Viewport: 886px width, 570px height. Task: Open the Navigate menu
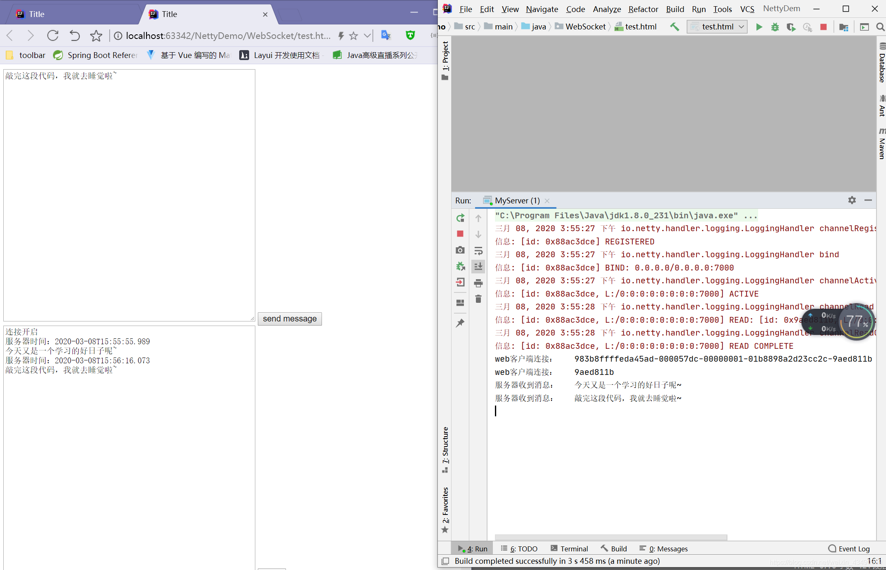pos(542,9)
